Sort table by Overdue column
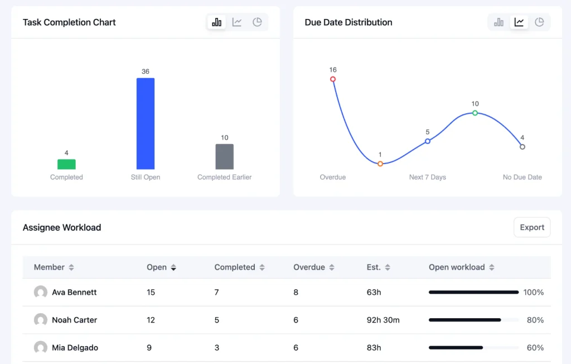The height and width of the screenshot is (364, 571). click(313, 267)
